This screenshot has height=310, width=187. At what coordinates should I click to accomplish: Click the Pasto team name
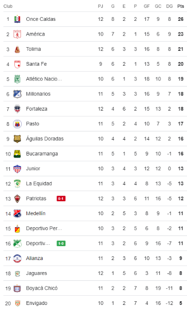coord(33,124)
